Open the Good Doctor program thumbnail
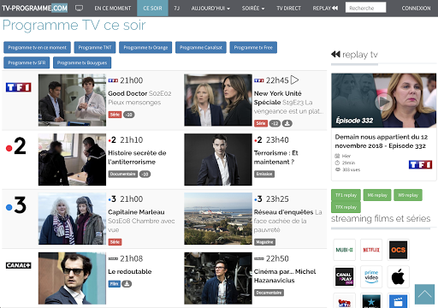The height and width of the screenshot is (308, 438). point(72,100)
